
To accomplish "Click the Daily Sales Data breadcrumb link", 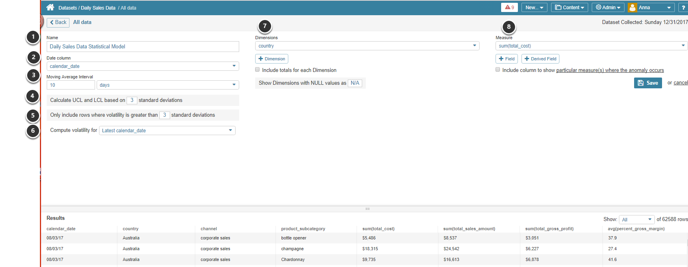I will (x=98, y=8).
